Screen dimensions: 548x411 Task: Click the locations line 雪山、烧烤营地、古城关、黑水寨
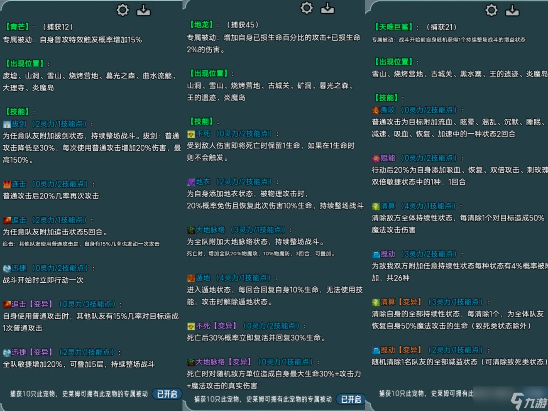click(460, 74)
